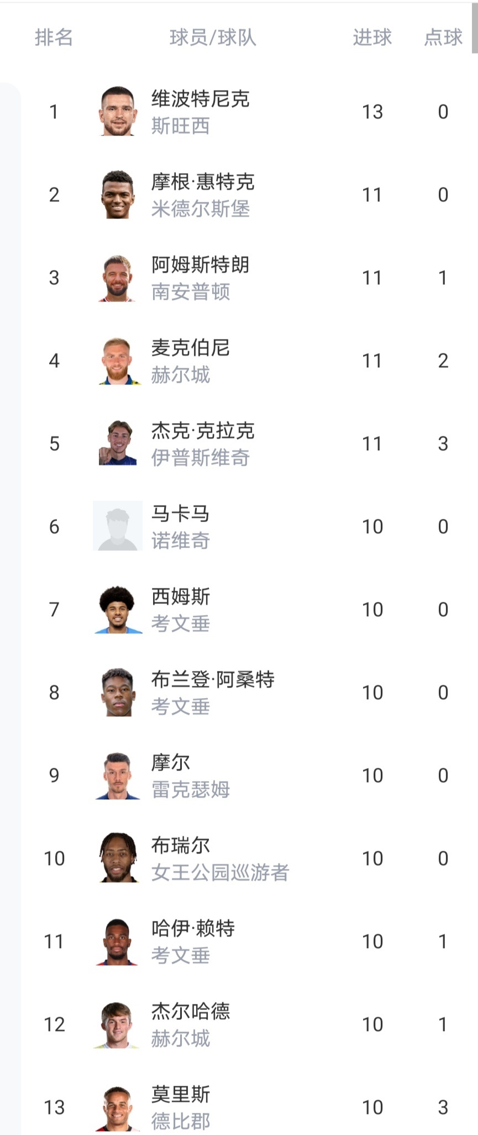Image resolution: width=478 pixels, height=1135 pixels.
Task: Sort by the 进球 column header
Action: [372, 38]
